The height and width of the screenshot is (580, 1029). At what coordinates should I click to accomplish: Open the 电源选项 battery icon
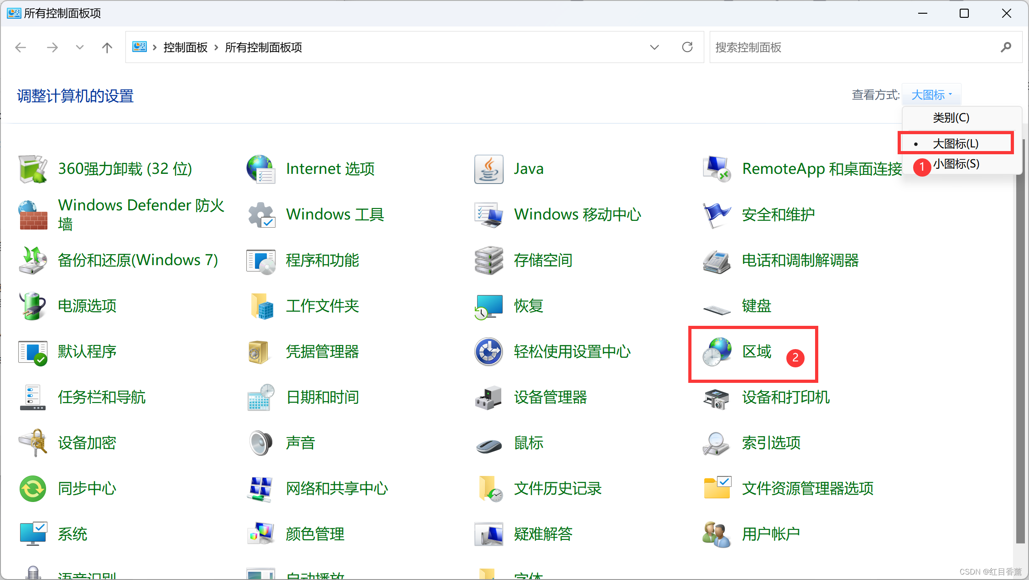[x=33, y=306]
